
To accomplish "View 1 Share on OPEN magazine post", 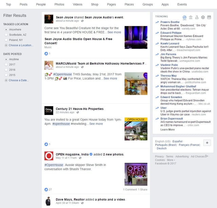I will (143, 190).
